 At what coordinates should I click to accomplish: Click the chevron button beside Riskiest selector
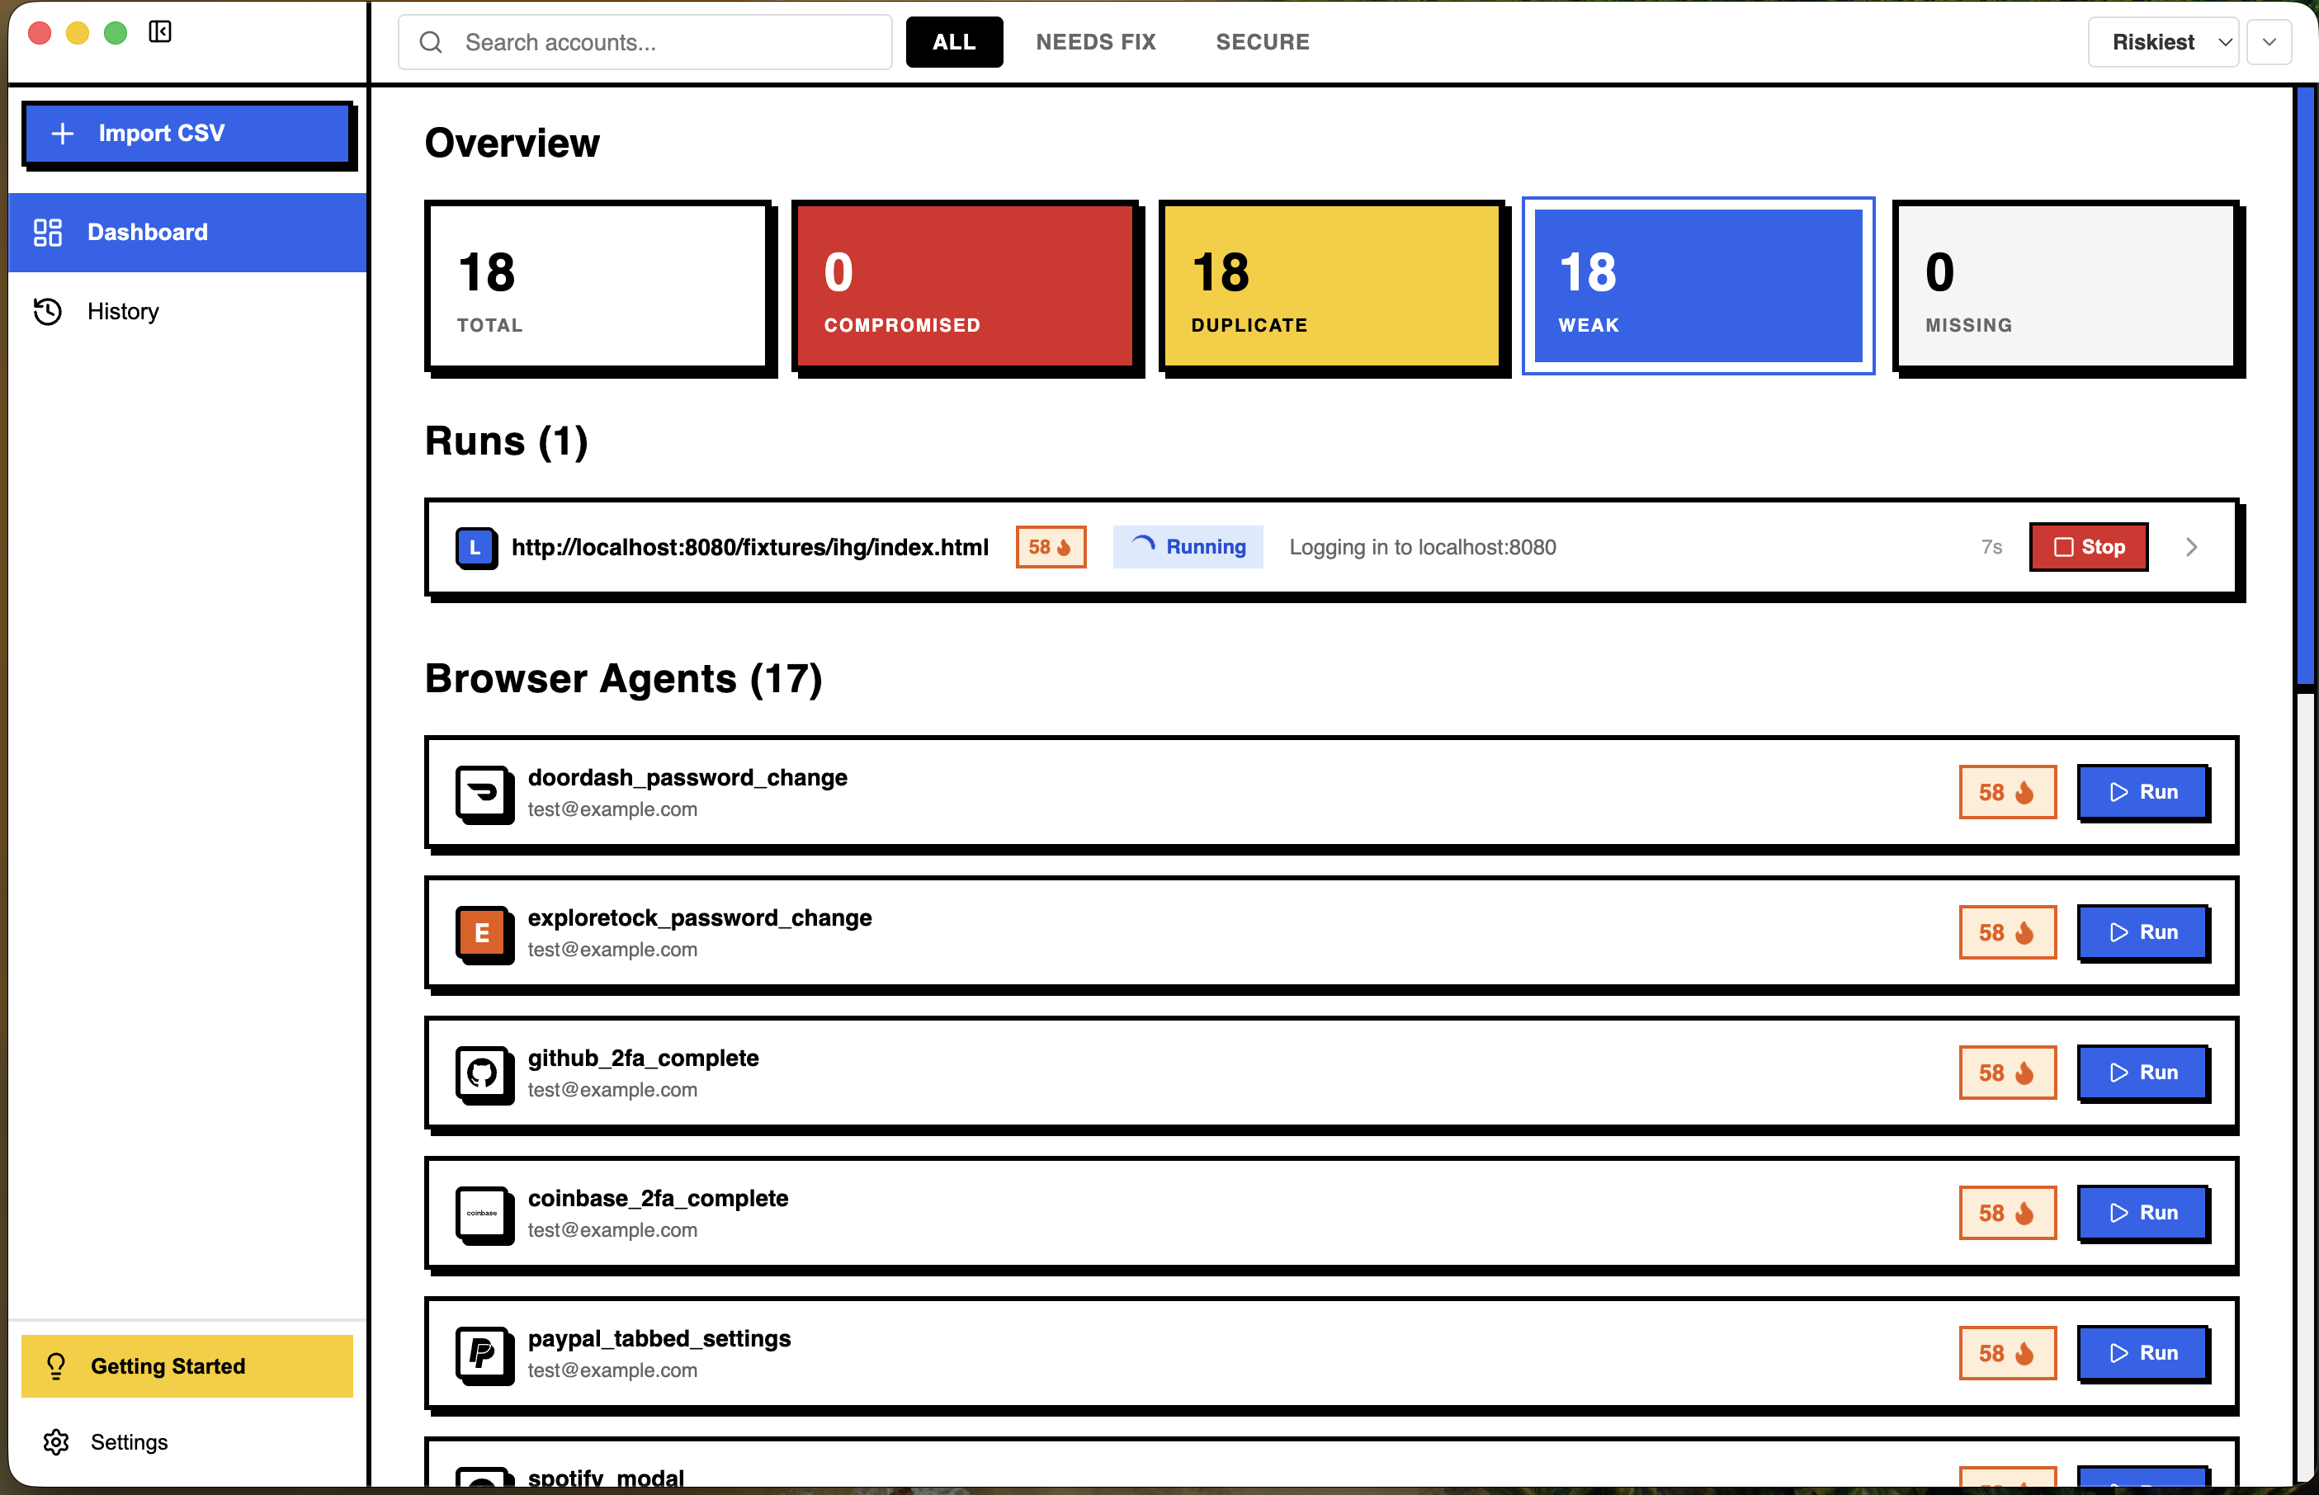(2269, 42)
